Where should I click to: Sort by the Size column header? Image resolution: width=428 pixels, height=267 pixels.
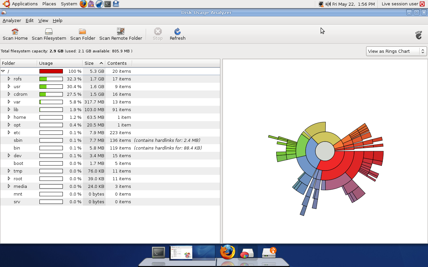(x=94, y=63)
